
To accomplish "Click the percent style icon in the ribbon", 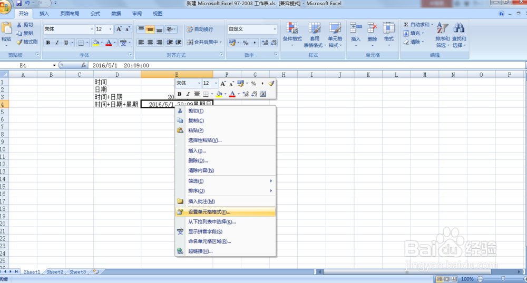I will coord(246,43).
